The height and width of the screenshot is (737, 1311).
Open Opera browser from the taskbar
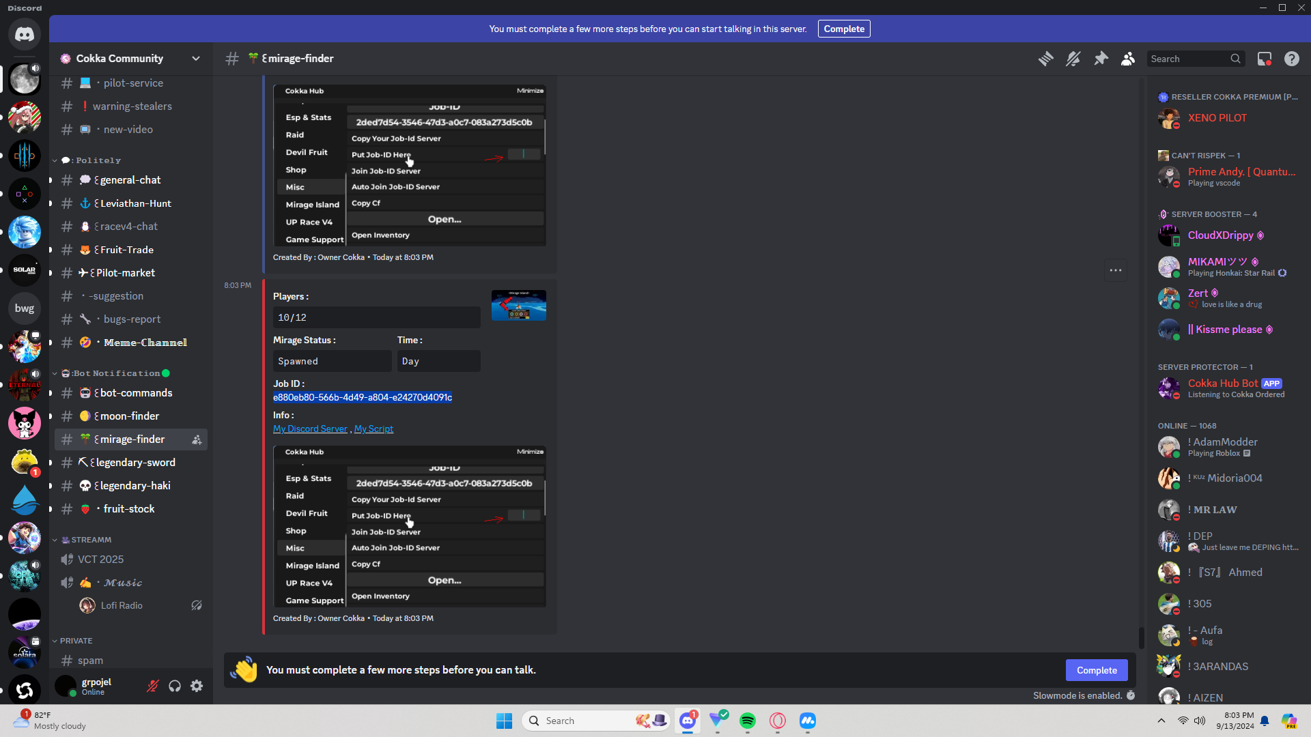click(x=778, y=721)
